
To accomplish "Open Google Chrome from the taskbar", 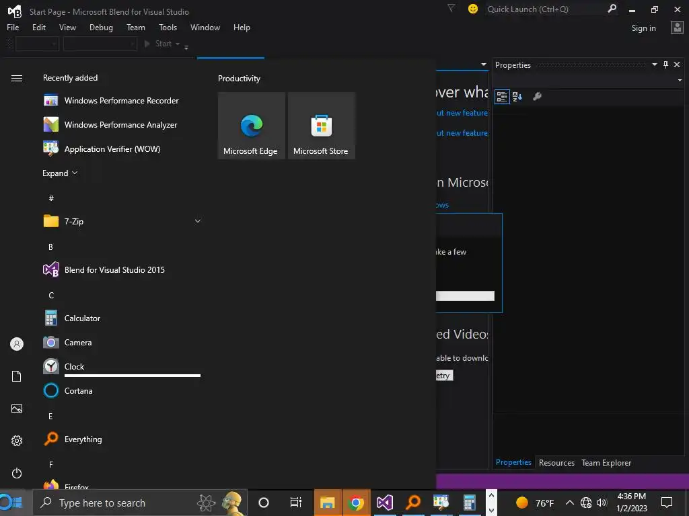I will 356,503.
